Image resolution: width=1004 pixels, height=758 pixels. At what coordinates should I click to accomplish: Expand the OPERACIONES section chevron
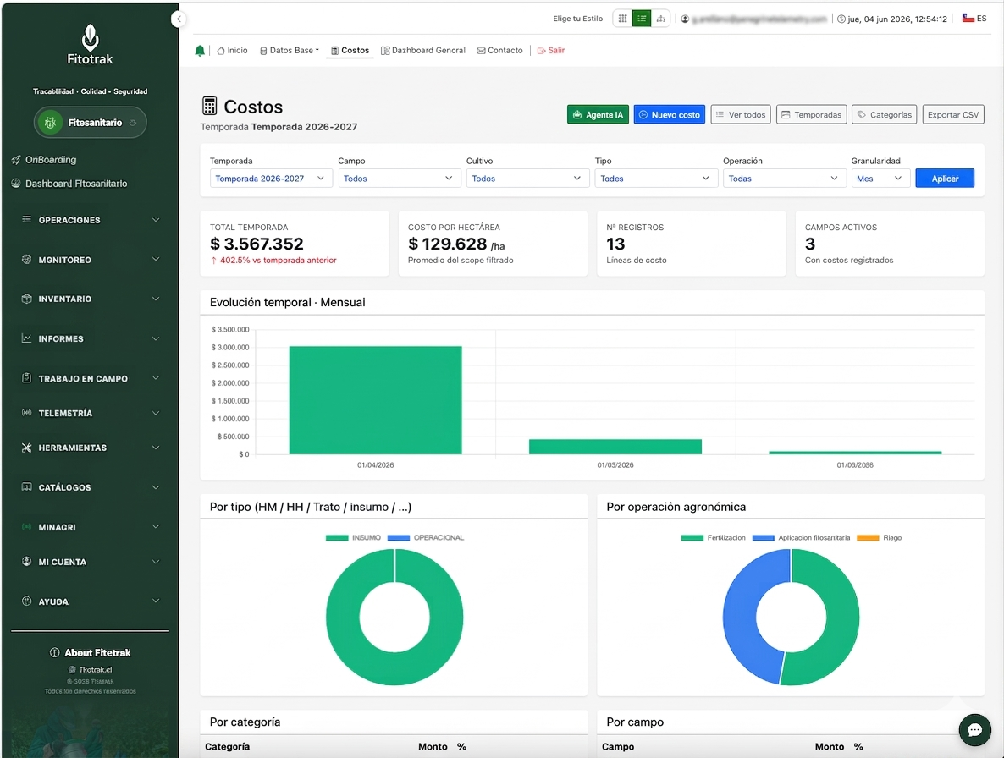coord(156,219)
